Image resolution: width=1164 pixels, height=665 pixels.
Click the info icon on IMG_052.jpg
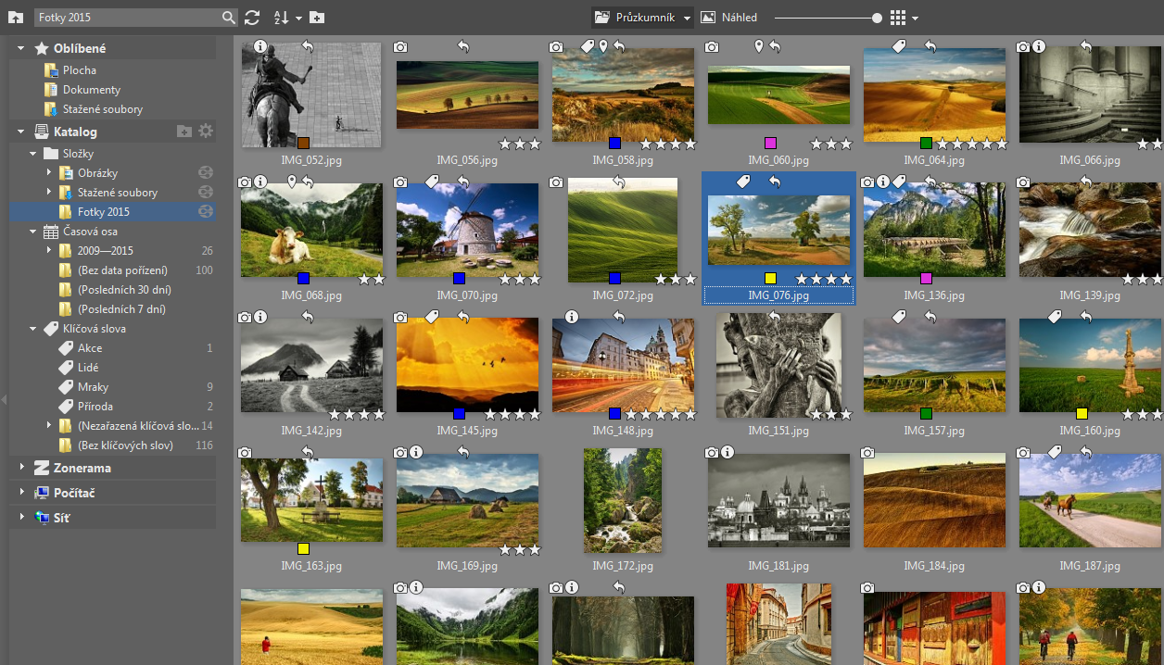(x=260, y=46)
